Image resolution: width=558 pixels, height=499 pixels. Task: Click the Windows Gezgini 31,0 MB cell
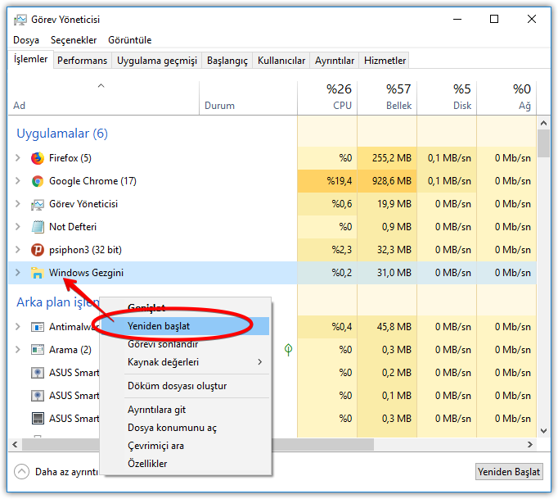point(387,273)
